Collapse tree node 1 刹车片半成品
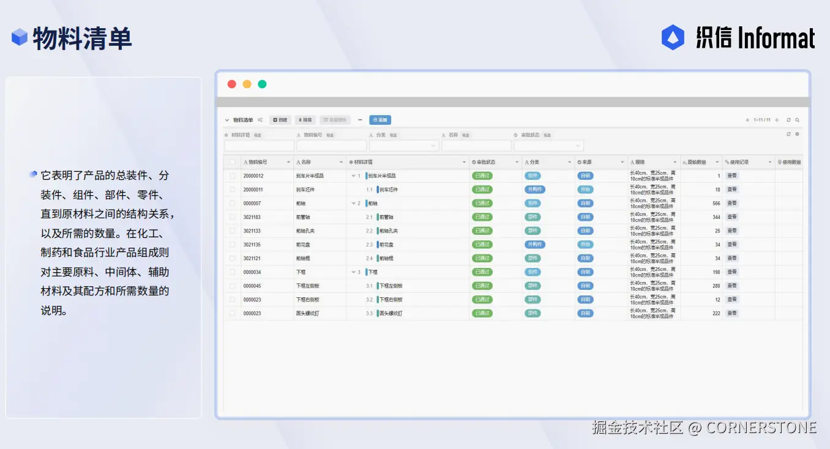 pos(353,176)
